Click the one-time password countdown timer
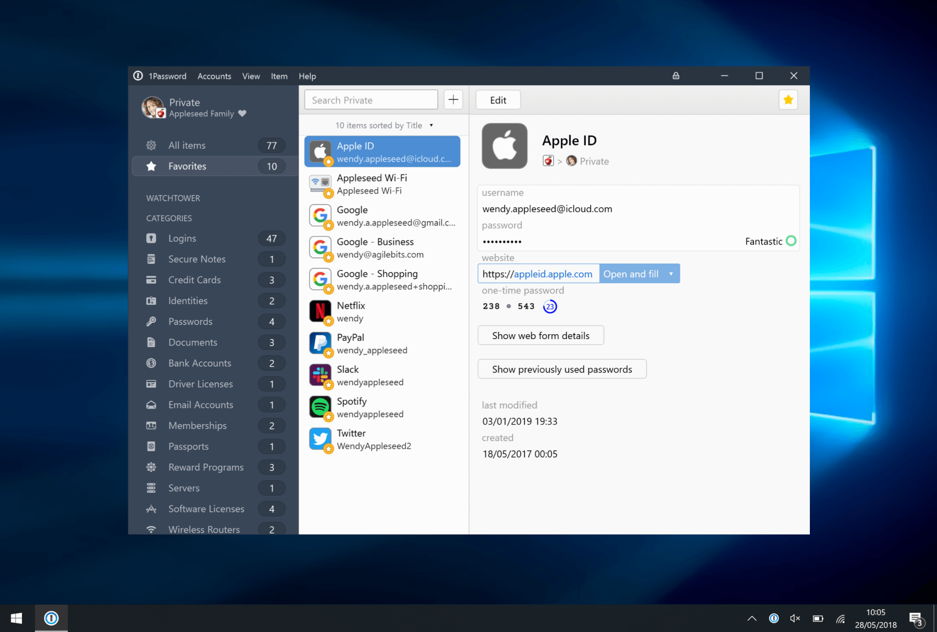This screenshot has height=632, width=937. point(550,306)
